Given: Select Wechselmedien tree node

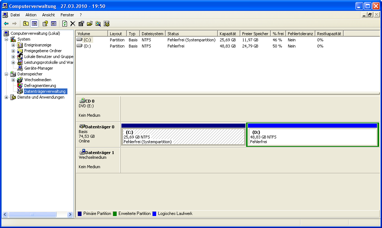Looking at the screenshot, I should 38,80.
